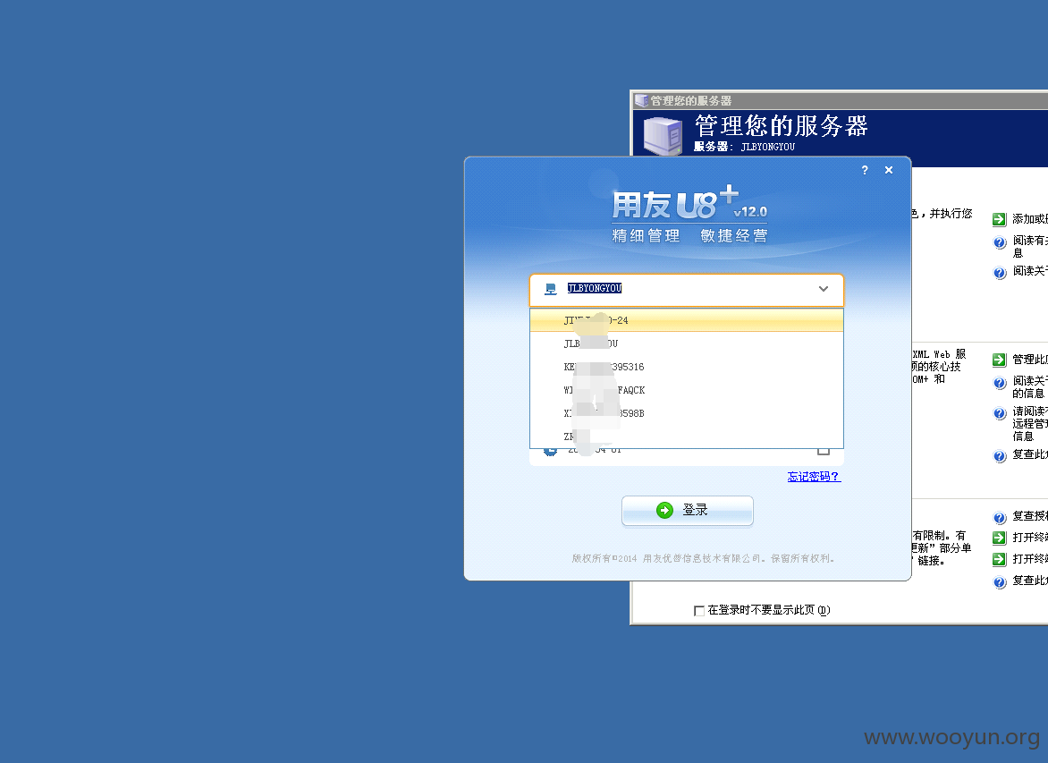Open the 复查授 link in server window
Image resolution: width=1048 pixels, height=763 pixels.
click(1029, 515)
